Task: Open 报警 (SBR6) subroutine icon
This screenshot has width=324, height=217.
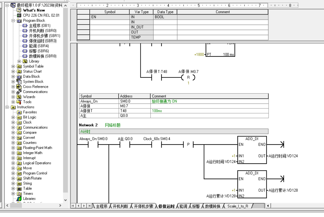Action: click(25, 51)
